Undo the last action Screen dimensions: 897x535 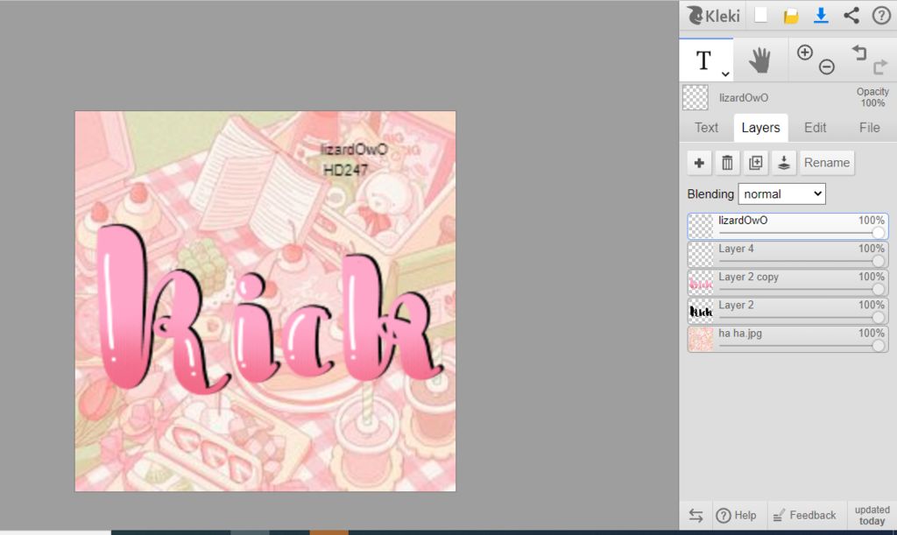coord(859,53)
